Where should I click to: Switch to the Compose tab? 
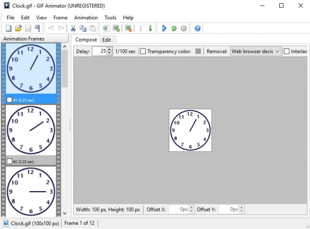[86, 40]
